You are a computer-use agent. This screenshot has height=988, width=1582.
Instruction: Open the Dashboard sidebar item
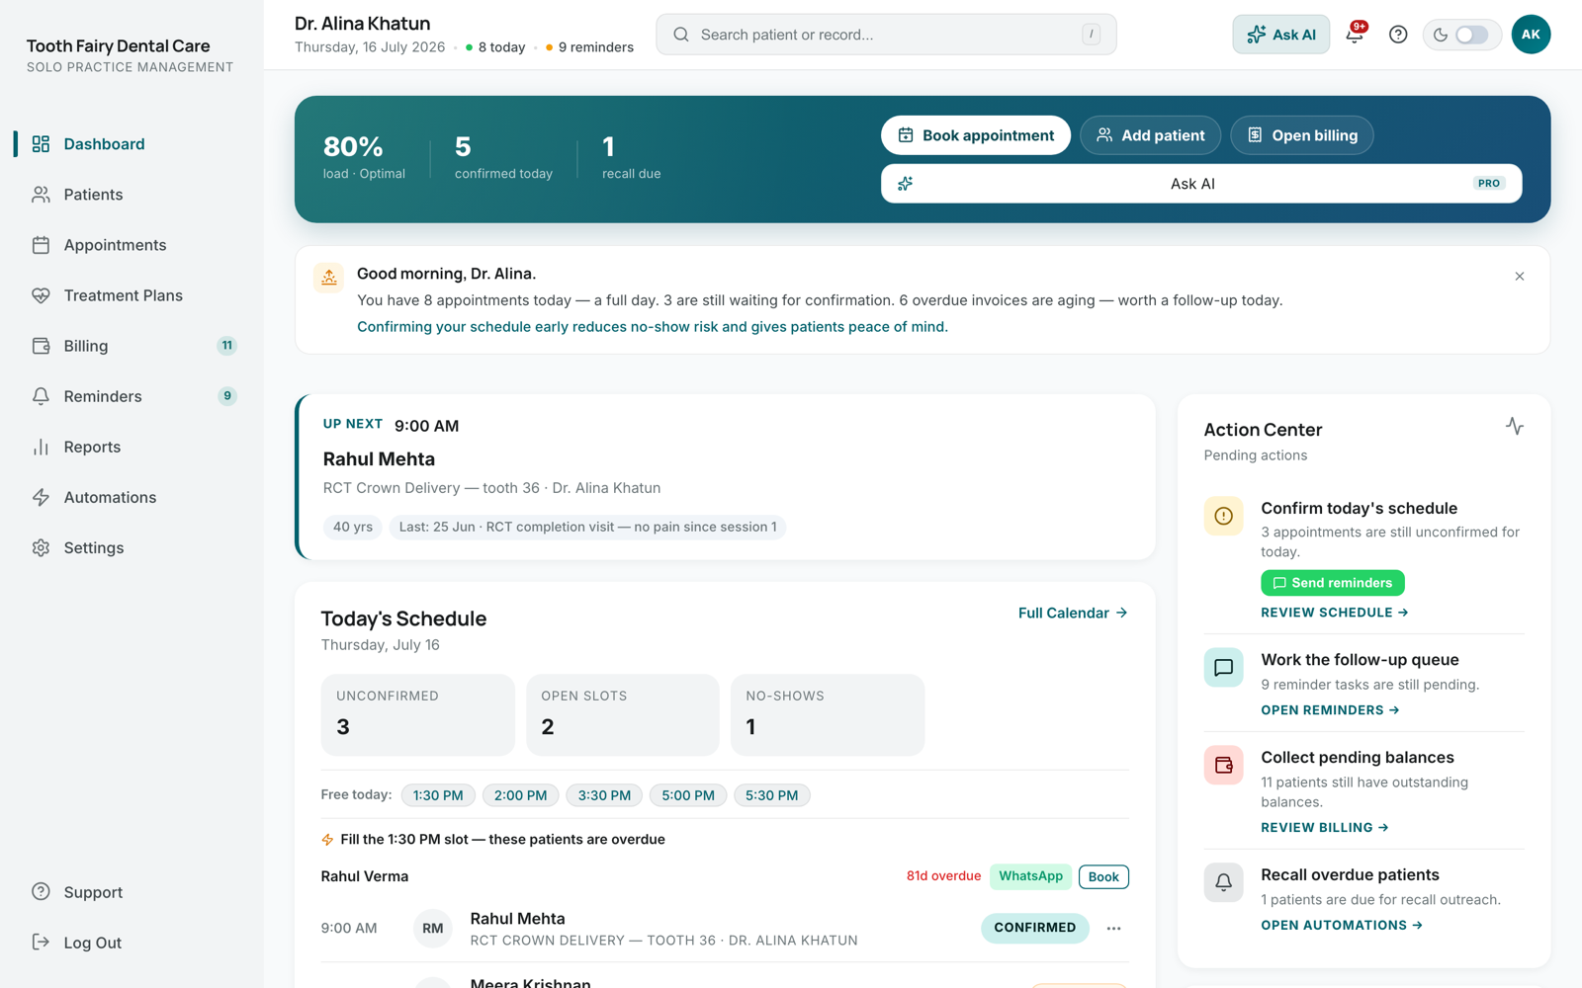point(132,144)
